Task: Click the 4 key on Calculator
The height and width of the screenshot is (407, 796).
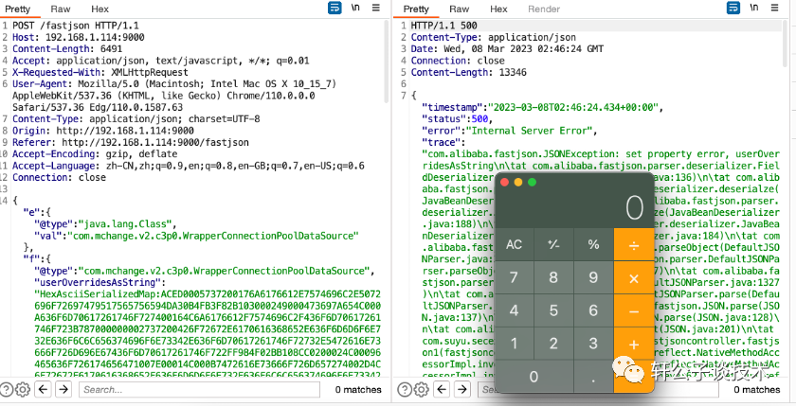Action: click(515, 311)
